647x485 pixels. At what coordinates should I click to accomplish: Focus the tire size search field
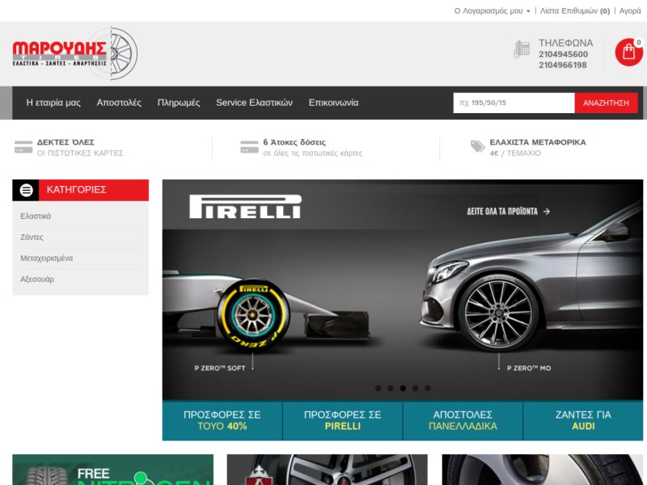514,103
